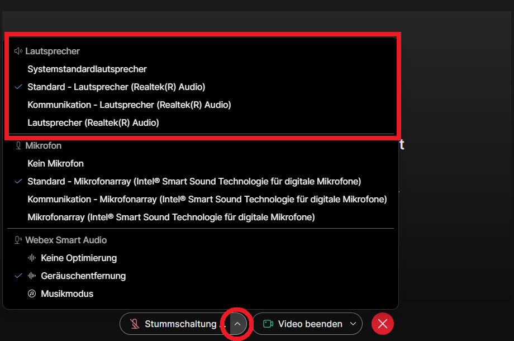Viewport: 514px width, 341px height.
Task: Choose Kommunikation - Mikrofonarray microphone entry
Action: [207, 199]
